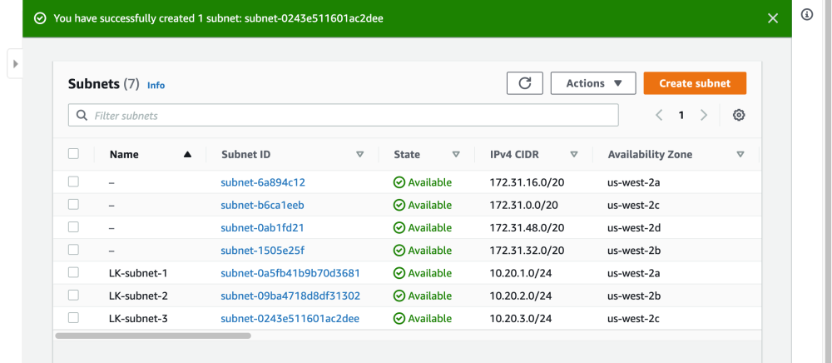Expand the collapsed left navigation panel
832x363 pixels.
pos(15,63)
